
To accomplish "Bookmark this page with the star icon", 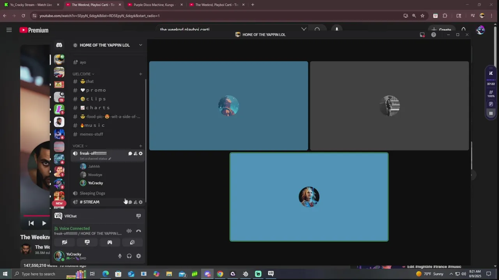I will coord(422,16).
